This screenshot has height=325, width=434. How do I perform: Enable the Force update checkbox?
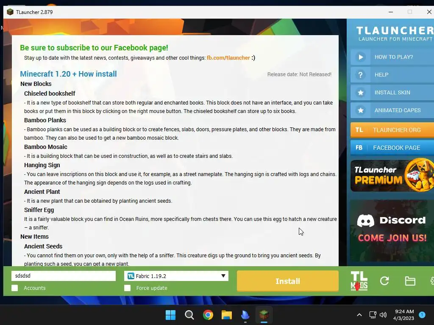click(x=127, y=288)
